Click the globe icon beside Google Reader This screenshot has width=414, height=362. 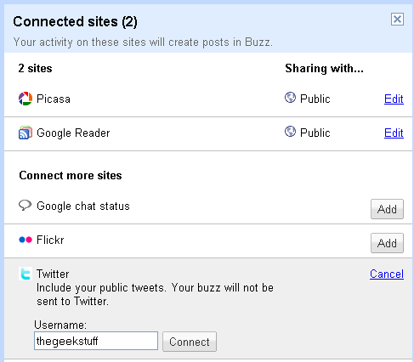tap(290, 132)
